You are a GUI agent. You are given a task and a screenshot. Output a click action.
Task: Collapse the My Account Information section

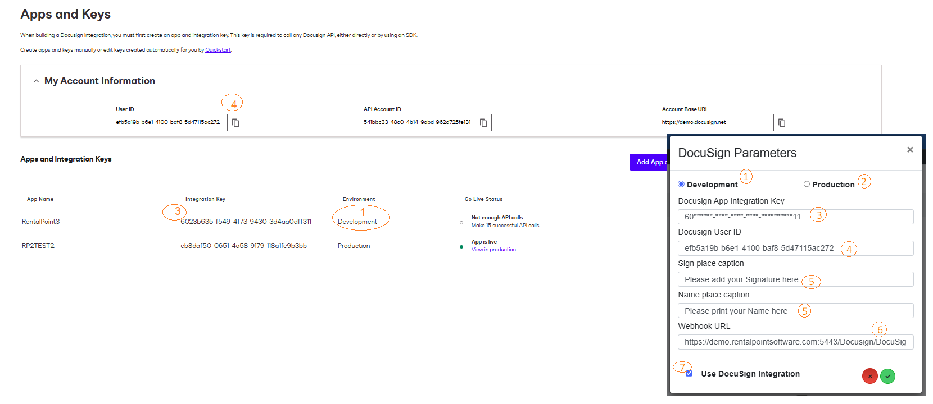click(x=36, y=81)
